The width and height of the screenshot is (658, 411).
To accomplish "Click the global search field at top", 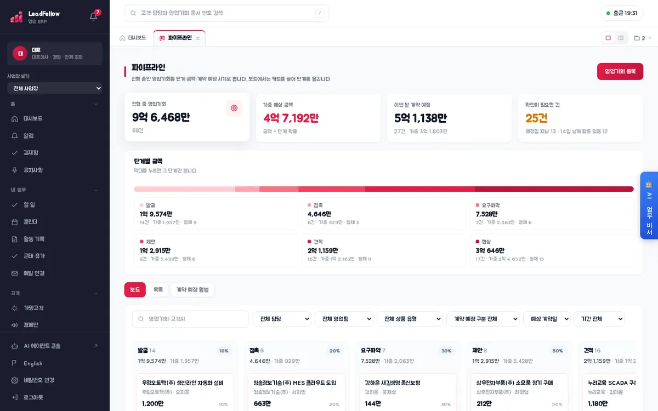I will point(226,13).
